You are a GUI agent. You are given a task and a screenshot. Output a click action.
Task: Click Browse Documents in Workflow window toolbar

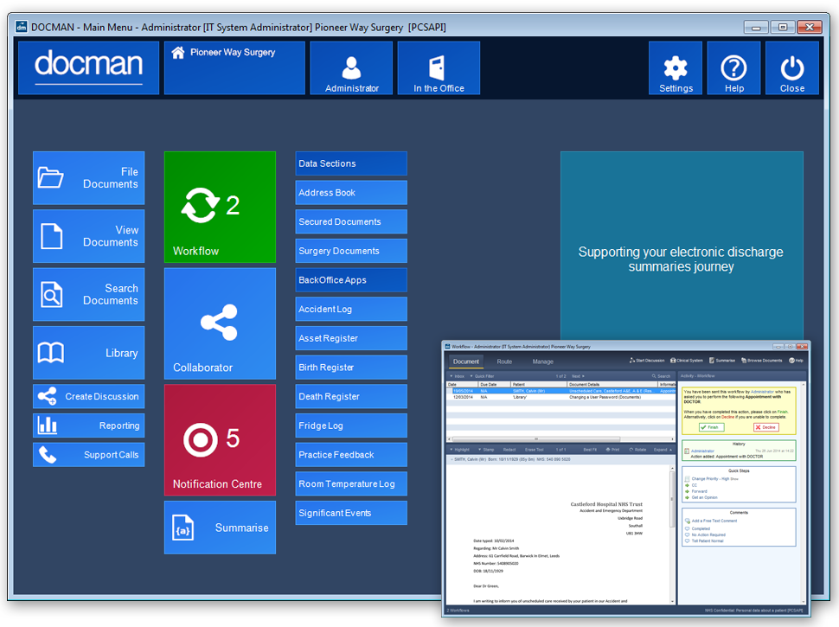761,361
